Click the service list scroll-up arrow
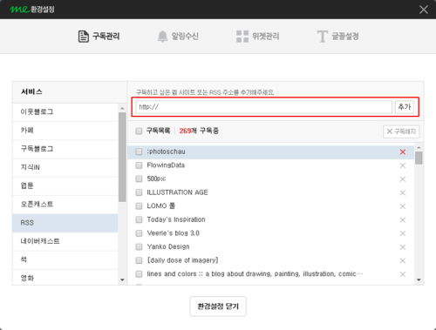The height and width of the screenshot is (330, 436). click(x=122, y=108)
